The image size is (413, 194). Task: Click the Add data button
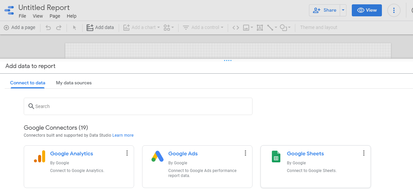[x=100, y=28]
